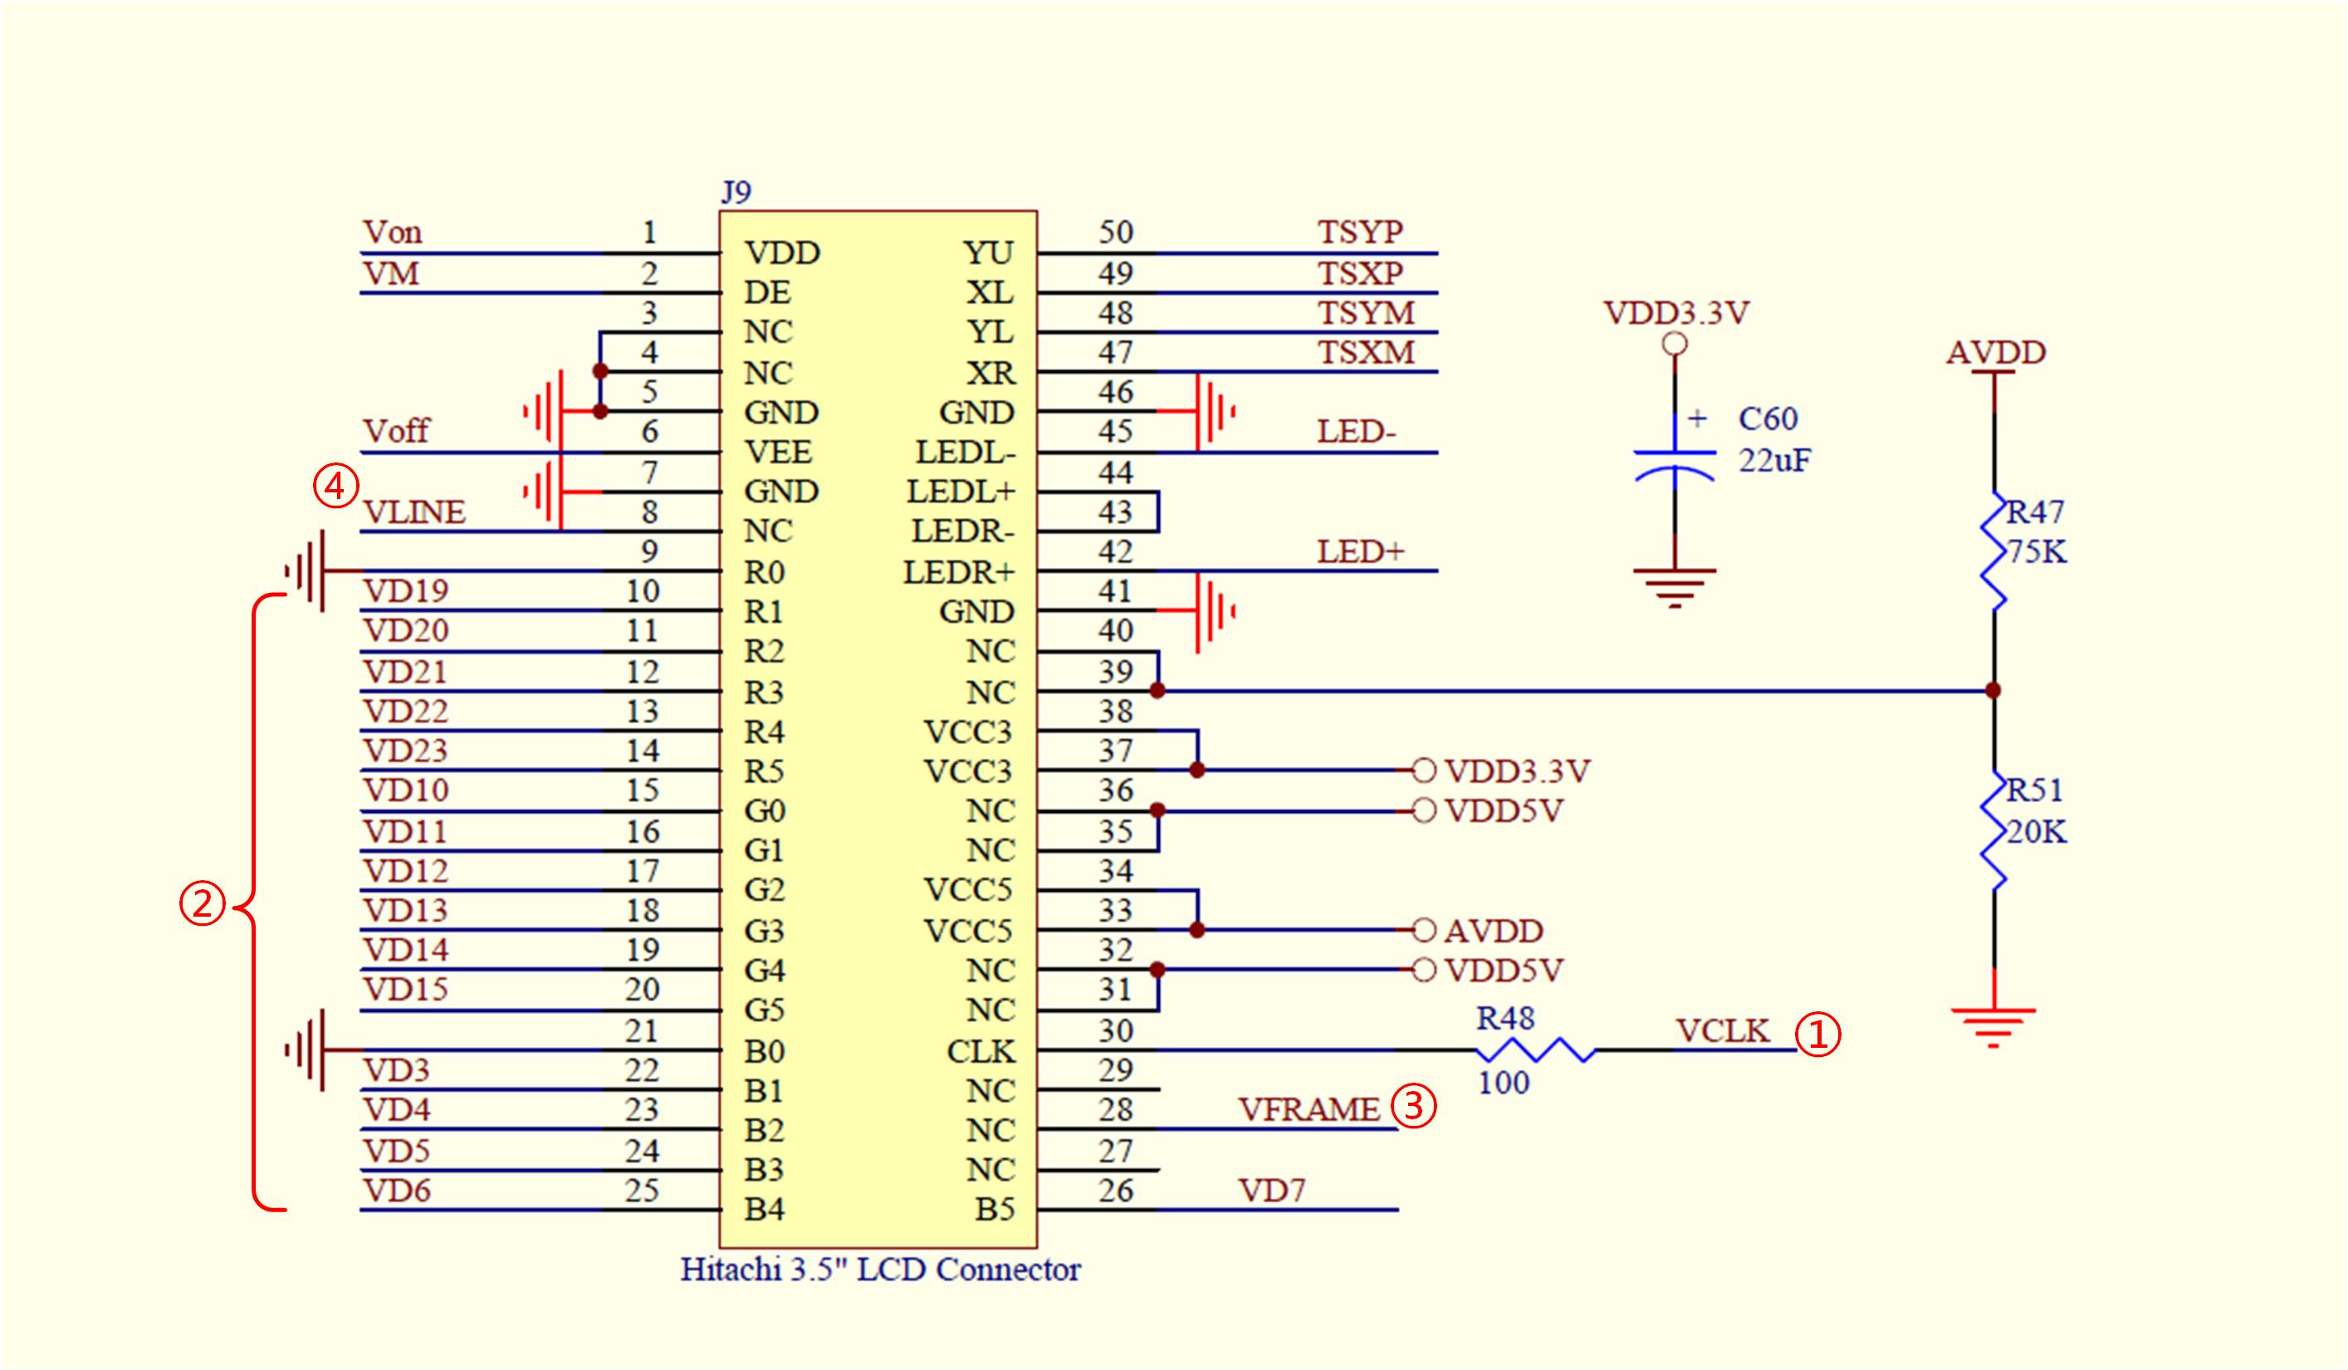Click the ground symbol below resistor R51
Viewport: 2348px width, 1370px height.
tap(1994, 1028)
